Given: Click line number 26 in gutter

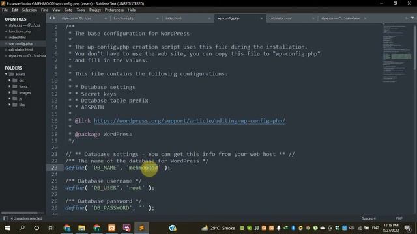Looking at the screenshot, I should click(x=54, y=188).
